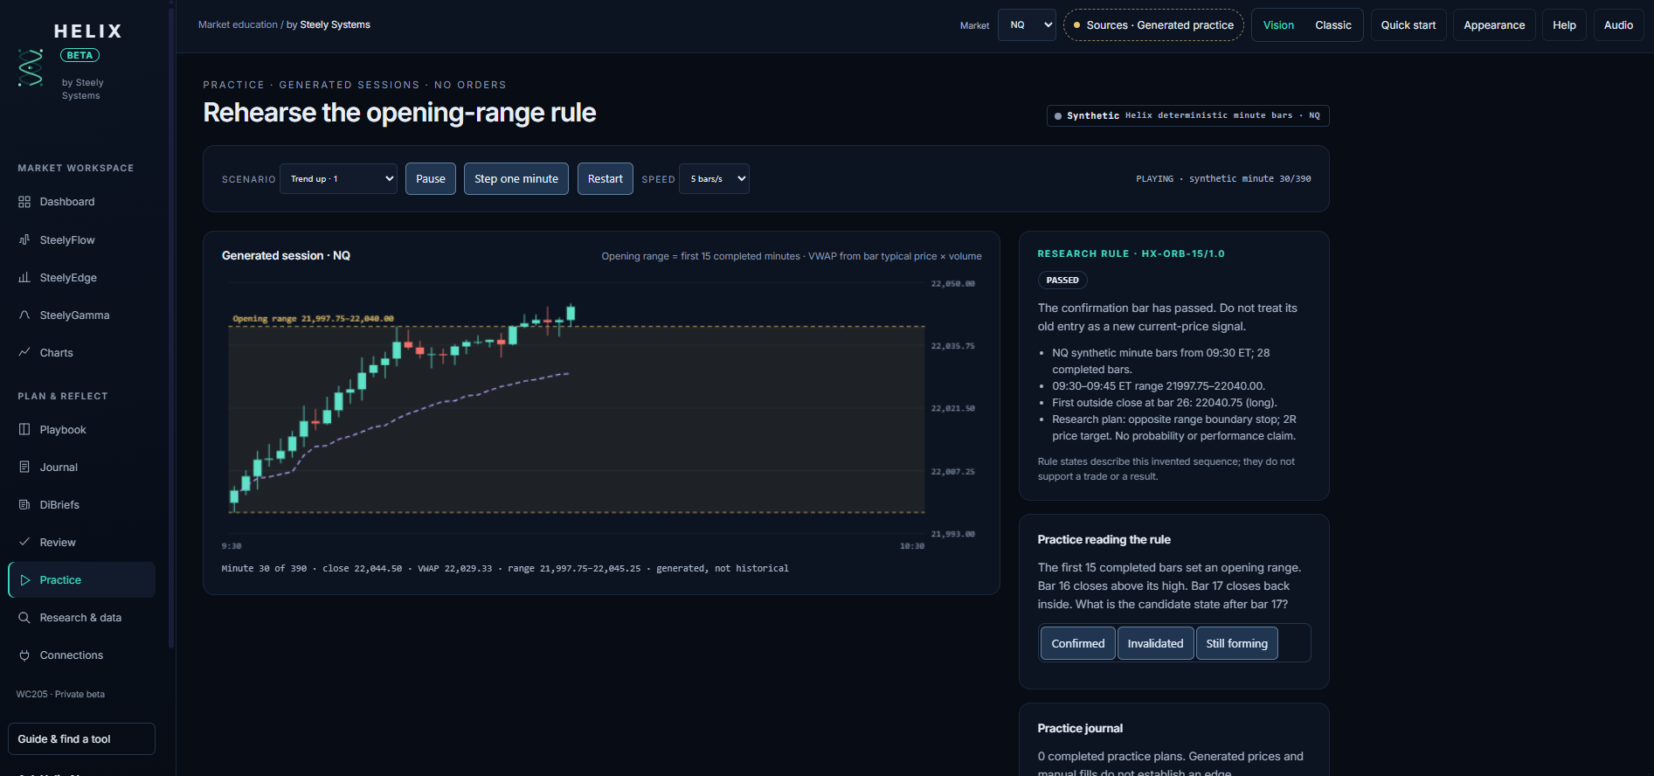Click the sidebar vertical scrollbar
This screenshot has width=1654, height=776.
[171, 328]
